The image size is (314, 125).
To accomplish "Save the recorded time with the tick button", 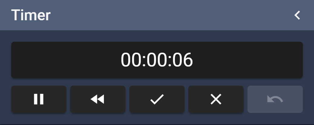I will tap(157, 99).
